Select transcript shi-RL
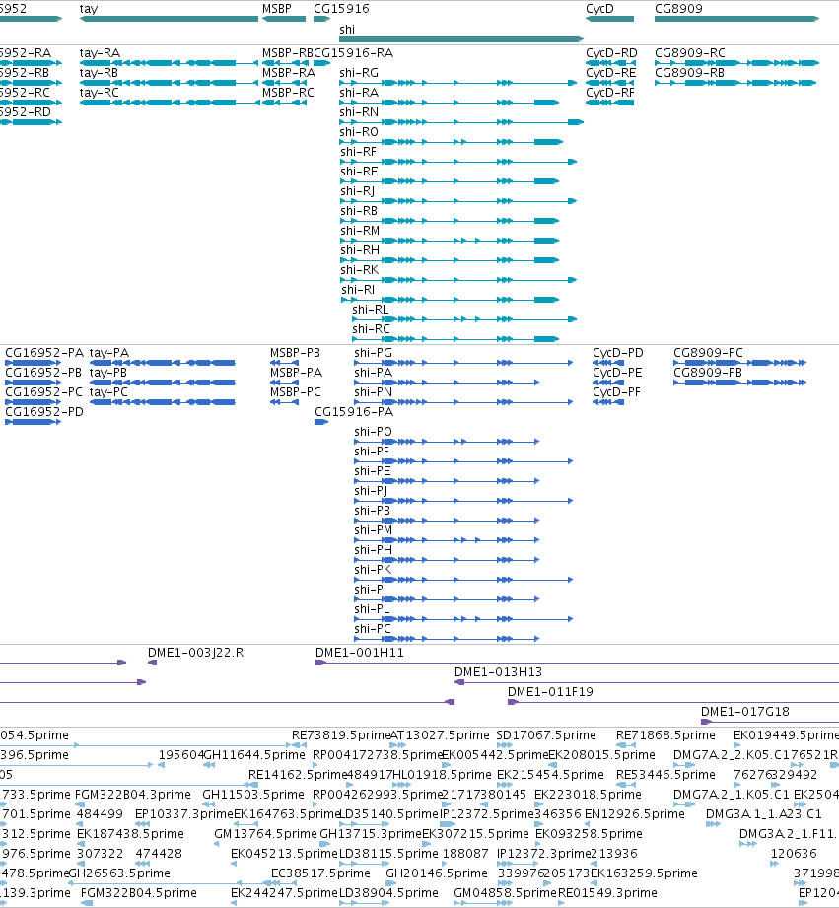This screenshot has height=908, width=839. [x=371, y=310]
